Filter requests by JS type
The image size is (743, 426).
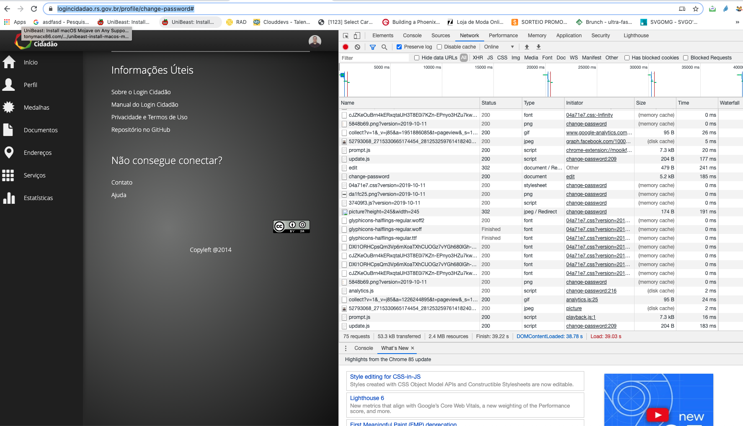(x=490, y=58)
